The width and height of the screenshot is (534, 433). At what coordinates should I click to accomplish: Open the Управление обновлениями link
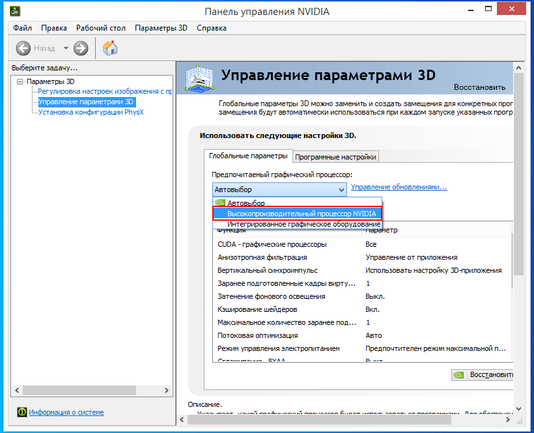(399, 188)
